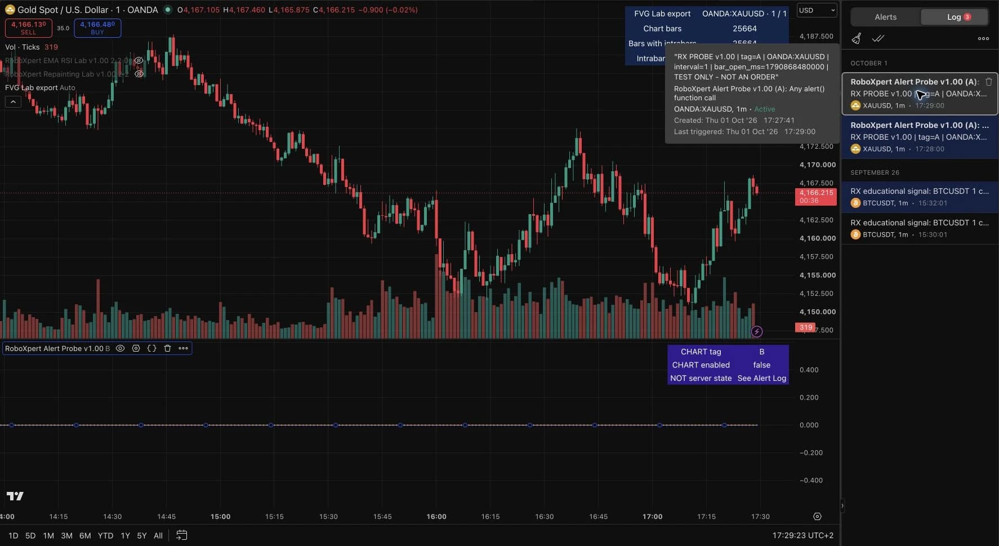Click the SELL 4,166.13 button

coord(28,28)
